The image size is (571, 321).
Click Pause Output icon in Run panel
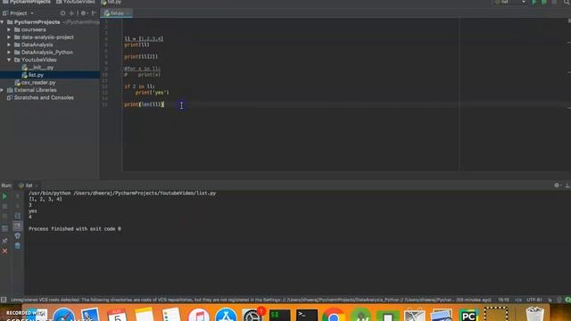[x=4, y=216]
